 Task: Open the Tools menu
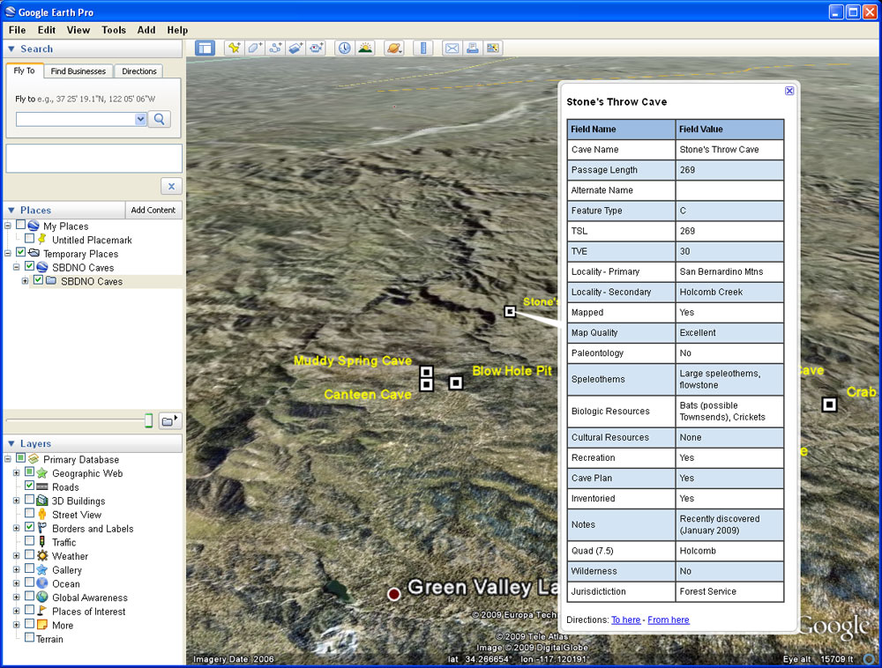(x=114, y=30)
